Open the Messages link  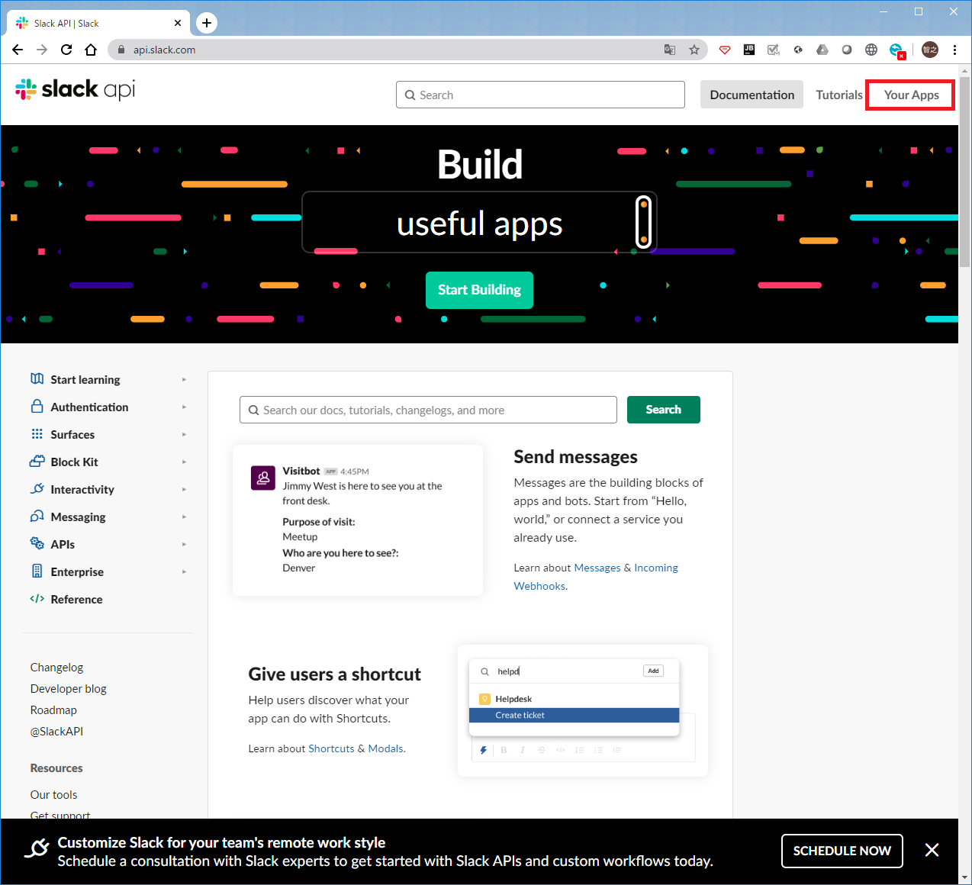click(x=597, y=568)
